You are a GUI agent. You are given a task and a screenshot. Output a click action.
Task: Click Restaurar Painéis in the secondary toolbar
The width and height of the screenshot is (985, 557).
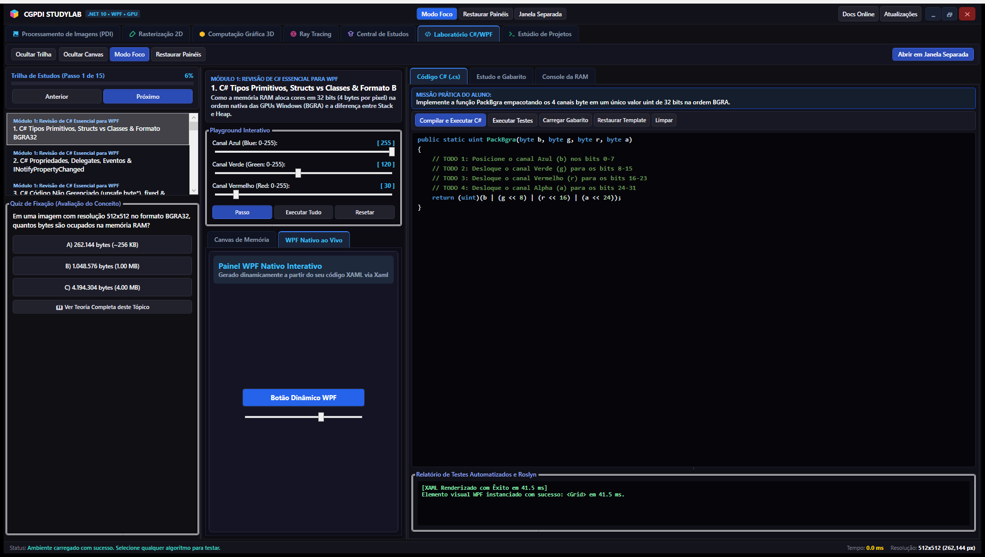click(x=178, y=54)
